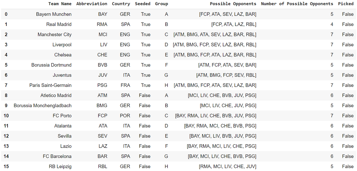Click the 'Number of Possible Opponents' header

(x=297, y=4)
